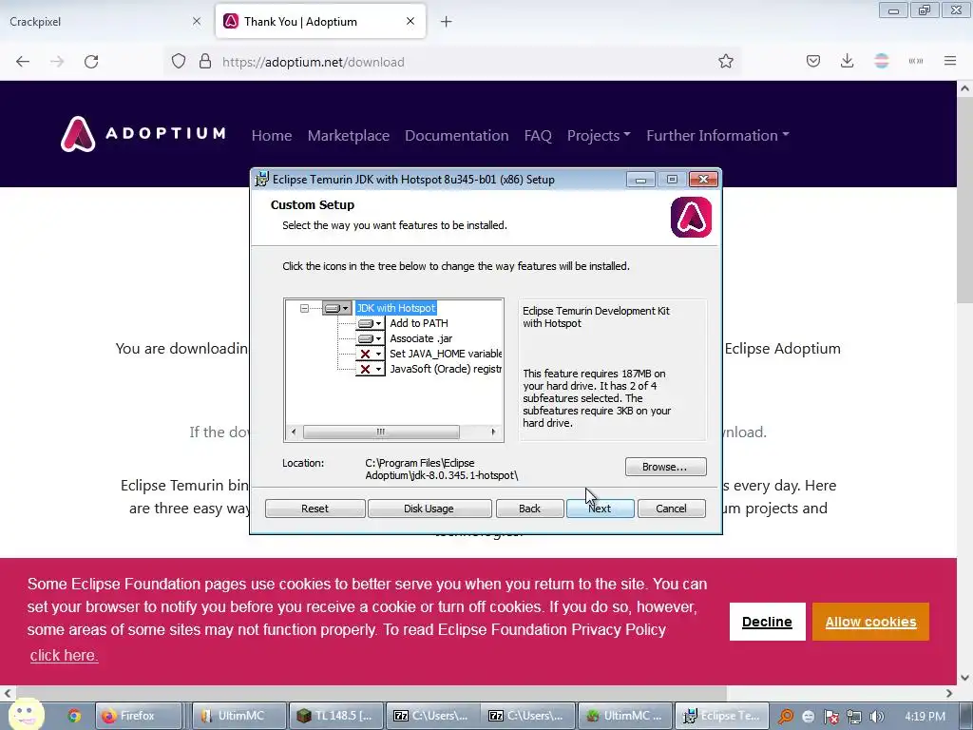Viewport: 973px width, 730px height.
Task: Go forward in Firefox
Action: (57, 62)
